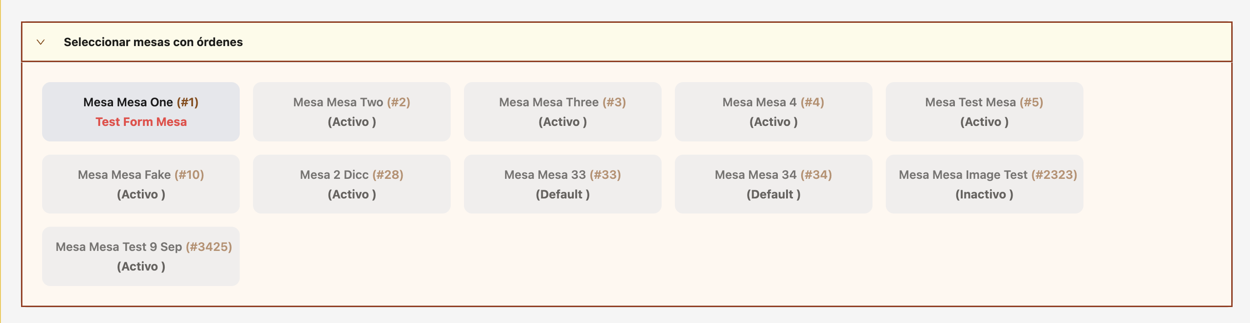Select the Mesa Mesa Two card
This screenshot has width=1250, height=323.
pos(351,112)
